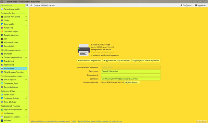Click the sidebar vertical scrollbar
The width and height of the screenshot is (208, 123).
pos(28,65)
